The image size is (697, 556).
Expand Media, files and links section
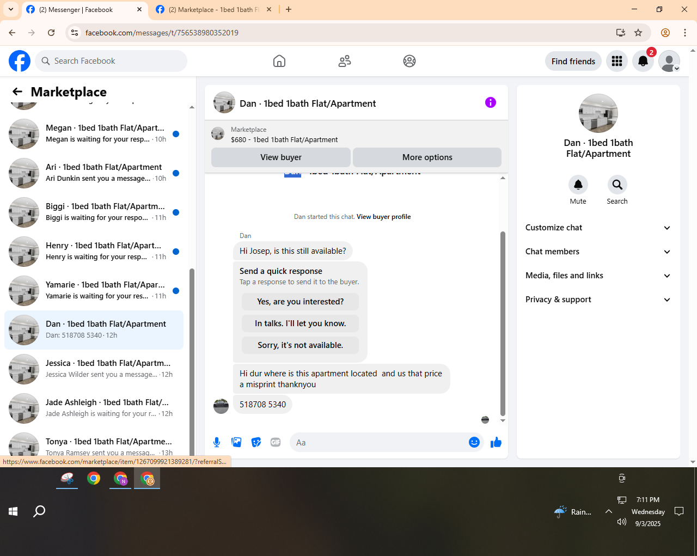coord(598,276)
